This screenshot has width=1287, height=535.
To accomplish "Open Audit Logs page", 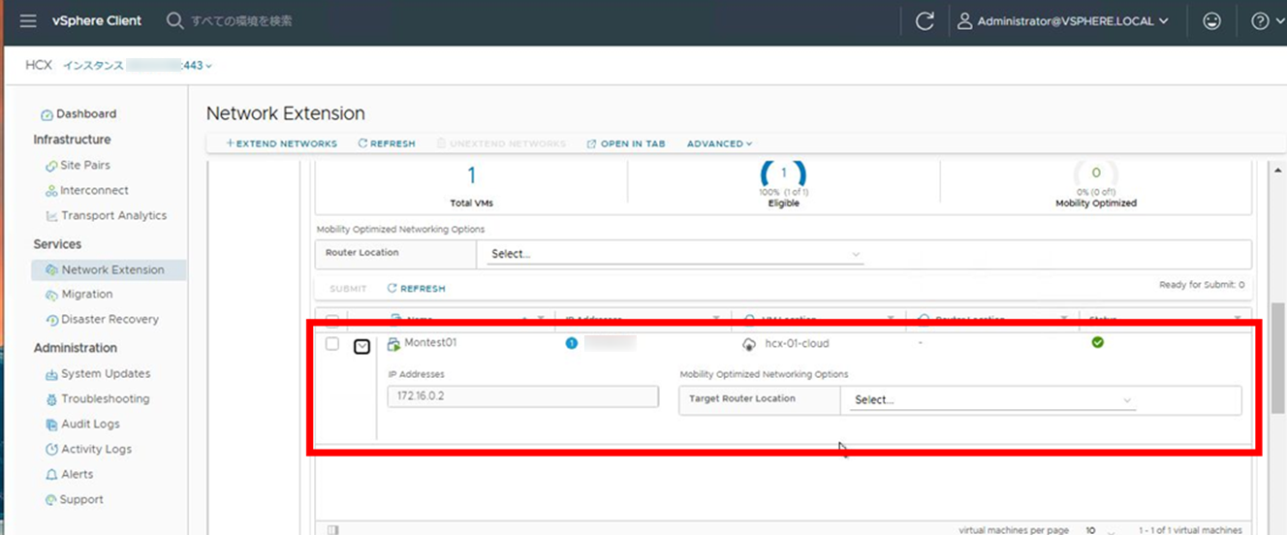I will coord(90,424).
